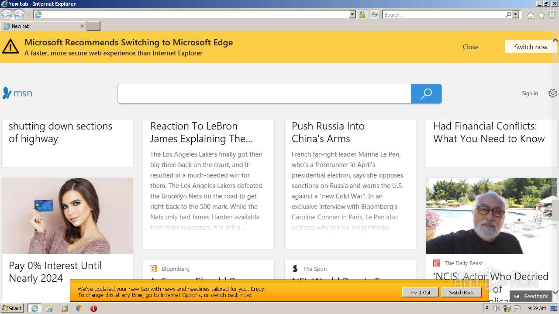The height and width of the screenshot is (314, 559).
Task: Click the woman with credit card image
Action: pyautogui.click(x=67, y=215)
